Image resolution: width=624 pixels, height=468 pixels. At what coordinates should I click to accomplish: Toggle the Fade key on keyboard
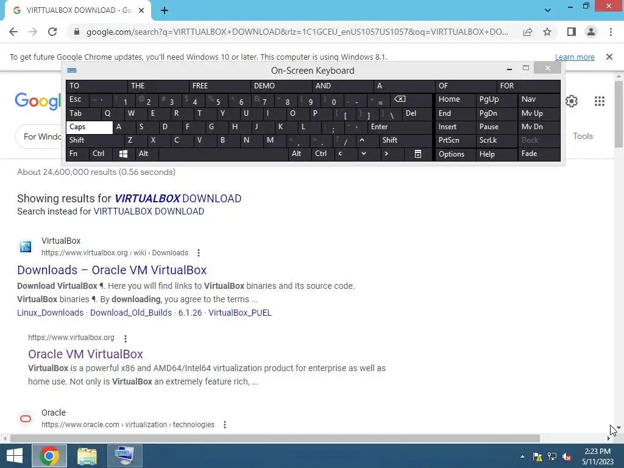[539, 154]
